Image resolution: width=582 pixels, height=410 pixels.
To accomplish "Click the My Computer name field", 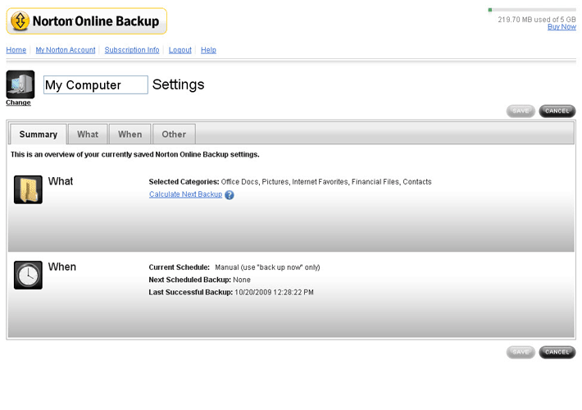I will coord(95,85).
